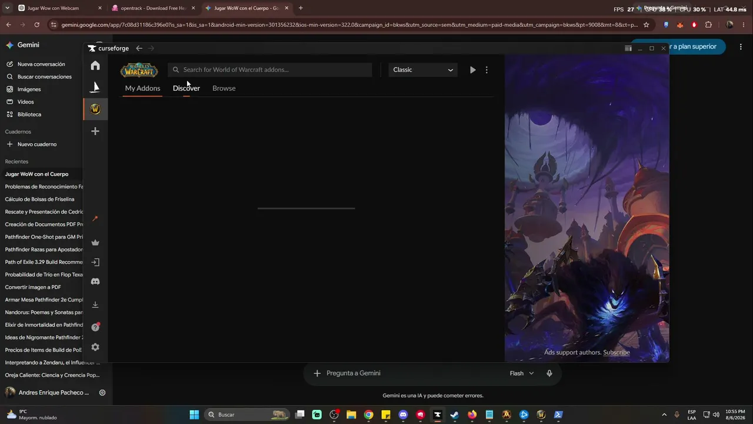Expand the Flash model selector in Gemini
Screen dimensions: 753x424
point(522,373)
